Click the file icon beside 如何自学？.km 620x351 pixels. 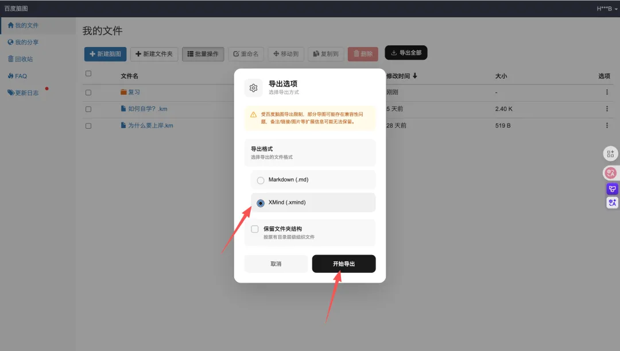tap(123, 109)
